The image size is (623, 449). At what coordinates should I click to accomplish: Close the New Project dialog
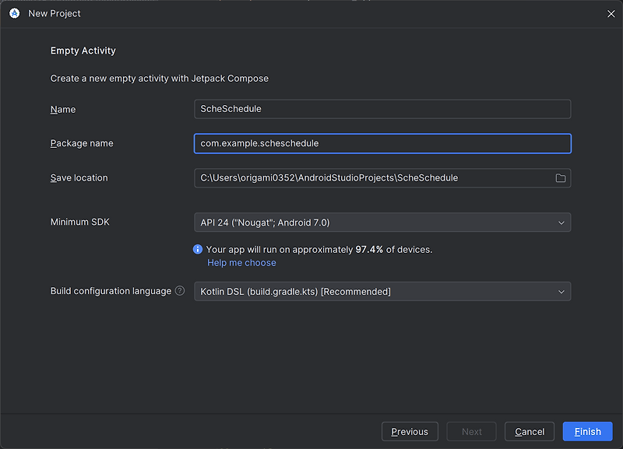click(x=611, y=13)
